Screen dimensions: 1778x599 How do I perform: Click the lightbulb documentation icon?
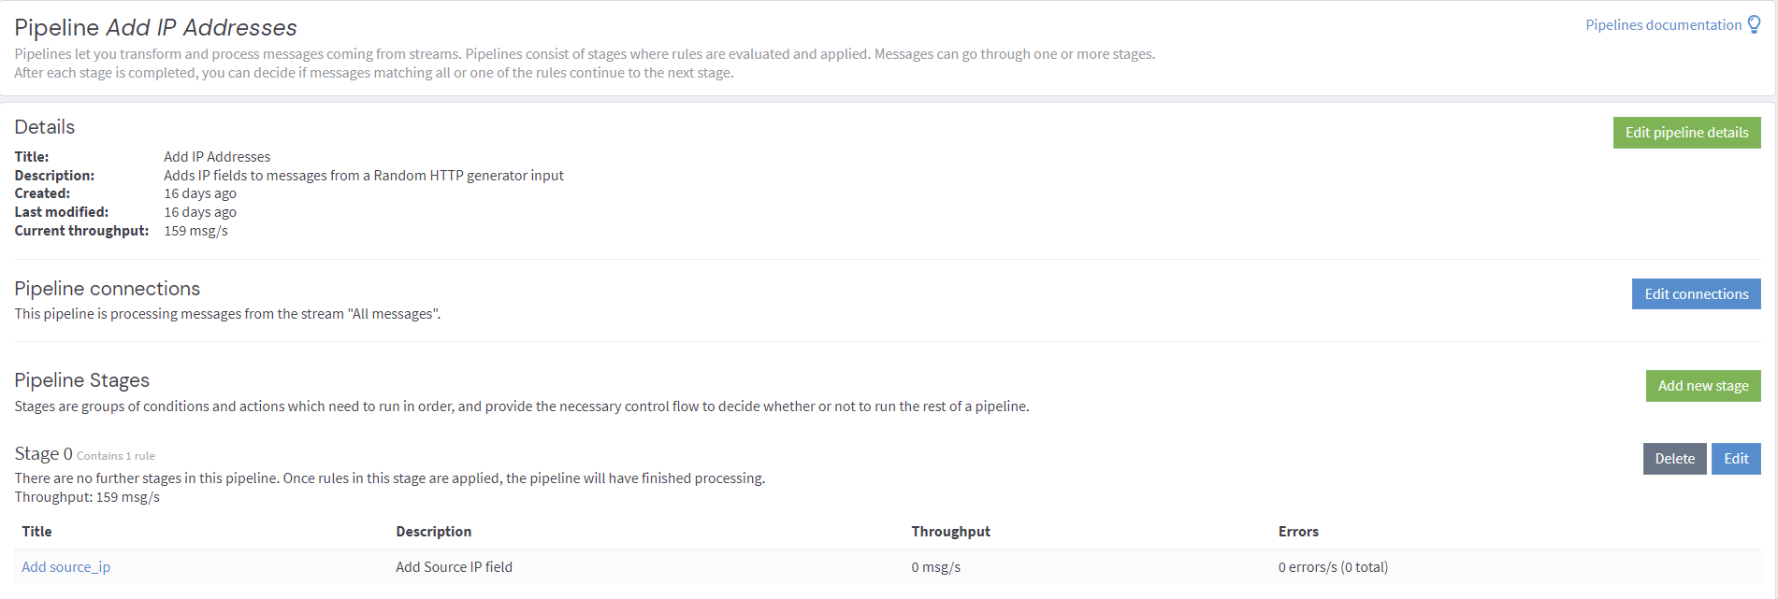coord(1754,25)
